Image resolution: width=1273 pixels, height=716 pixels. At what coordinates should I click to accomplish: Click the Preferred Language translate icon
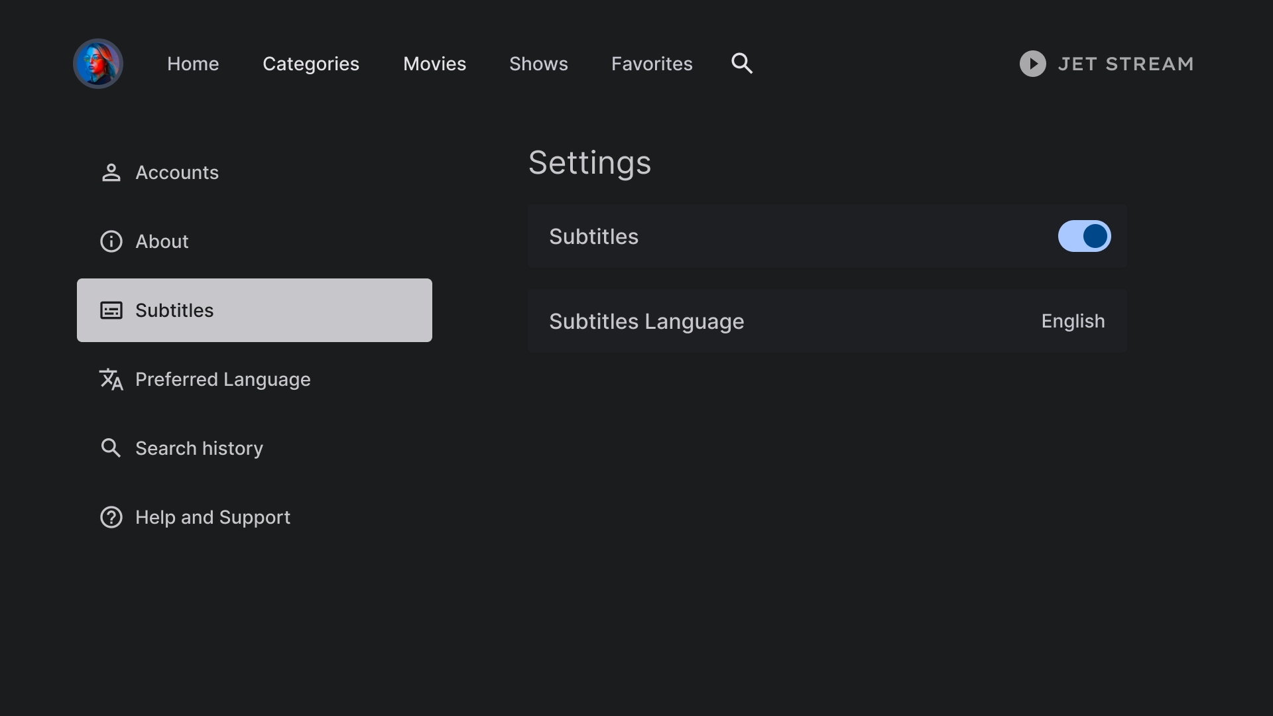pos(111,379)
